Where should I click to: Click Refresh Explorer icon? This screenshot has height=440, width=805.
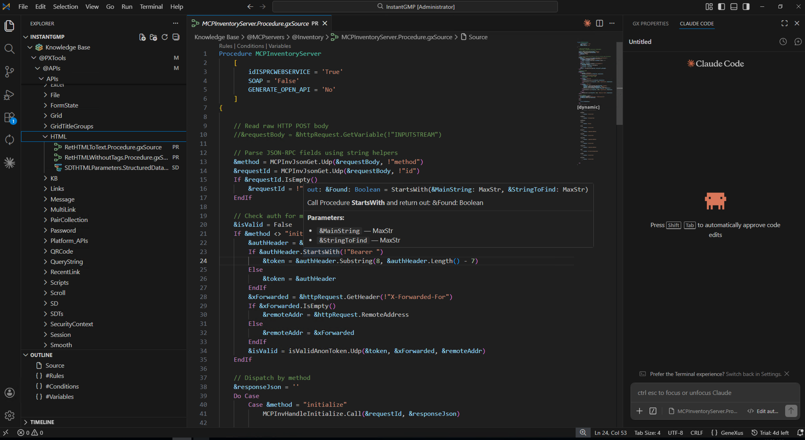click(165, 37)
